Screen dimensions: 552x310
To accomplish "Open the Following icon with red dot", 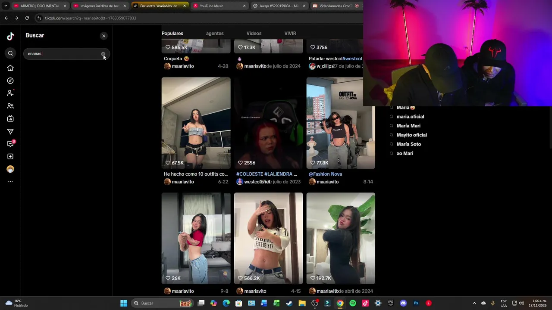I will point(10,93).
